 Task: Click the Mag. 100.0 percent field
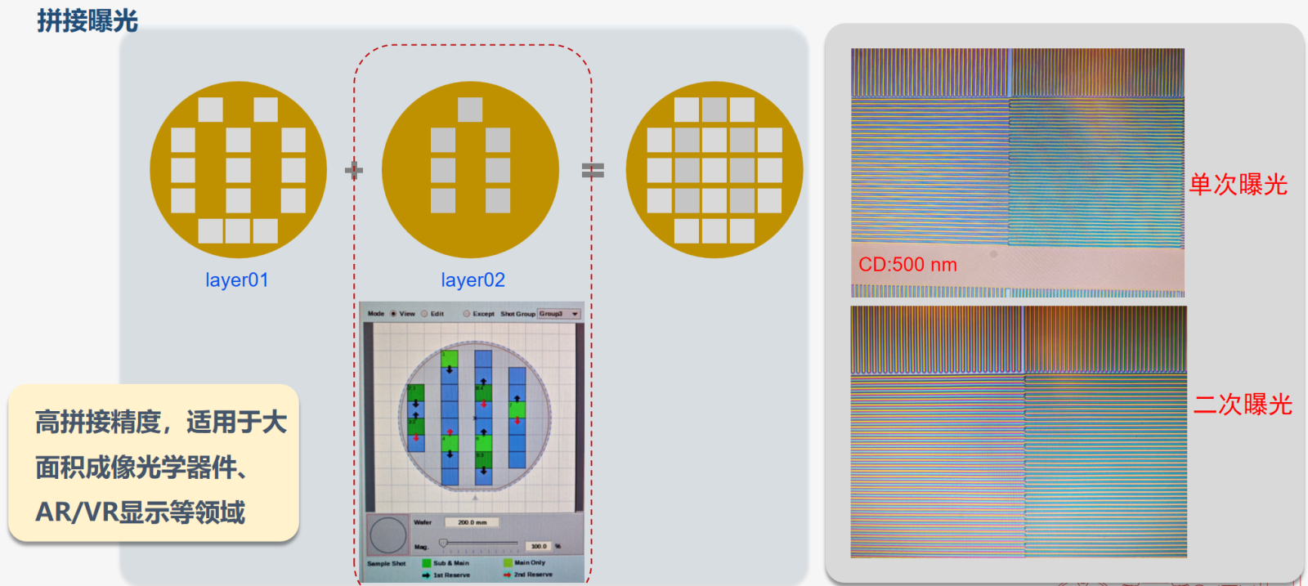click(539, 546)
